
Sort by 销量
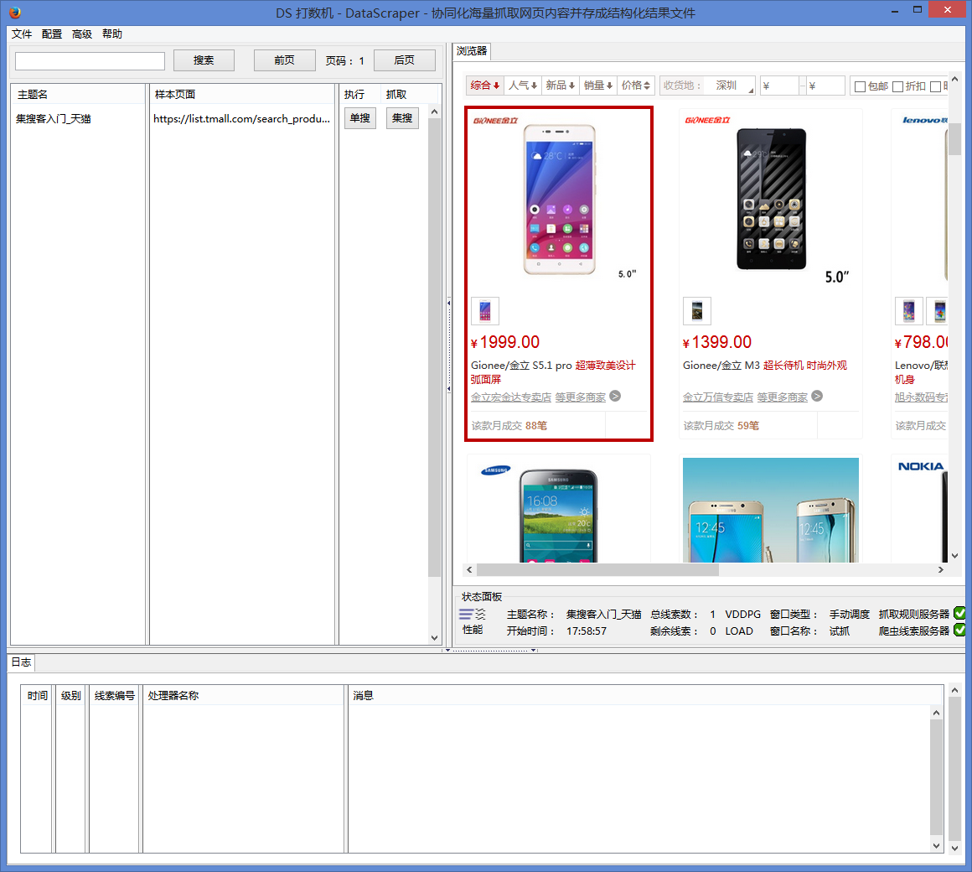click(x=598, y=85)
